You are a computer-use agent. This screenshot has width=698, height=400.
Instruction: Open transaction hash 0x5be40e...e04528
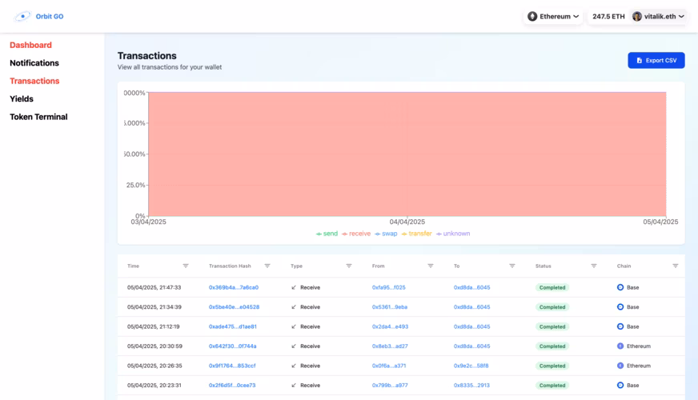pyautogui.click(x=235, y=307)
